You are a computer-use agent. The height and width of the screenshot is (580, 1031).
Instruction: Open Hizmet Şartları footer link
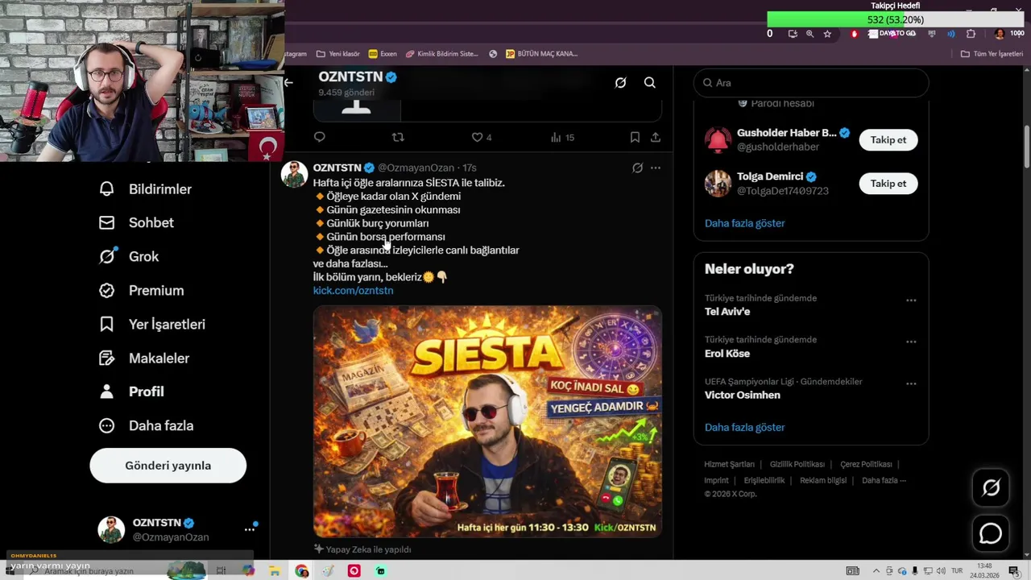tap(729, 464)
